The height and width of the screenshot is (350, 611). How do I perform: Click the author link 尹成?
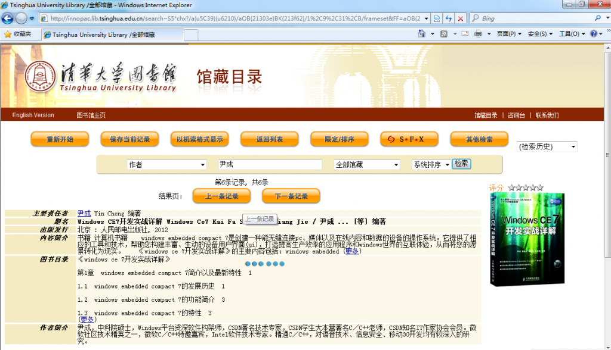84,213
